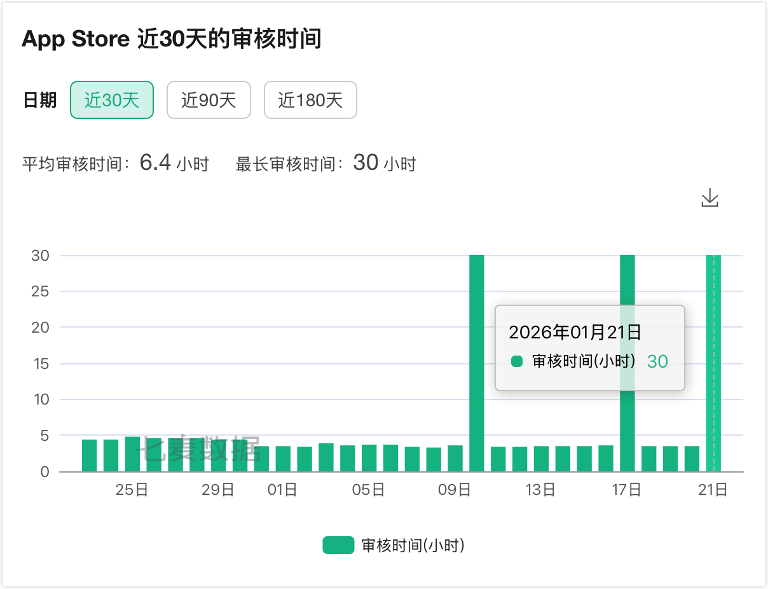Click the bar above the 25日 label
The height and width of the screenshot is (589, 768).
(x=132, y=454)
